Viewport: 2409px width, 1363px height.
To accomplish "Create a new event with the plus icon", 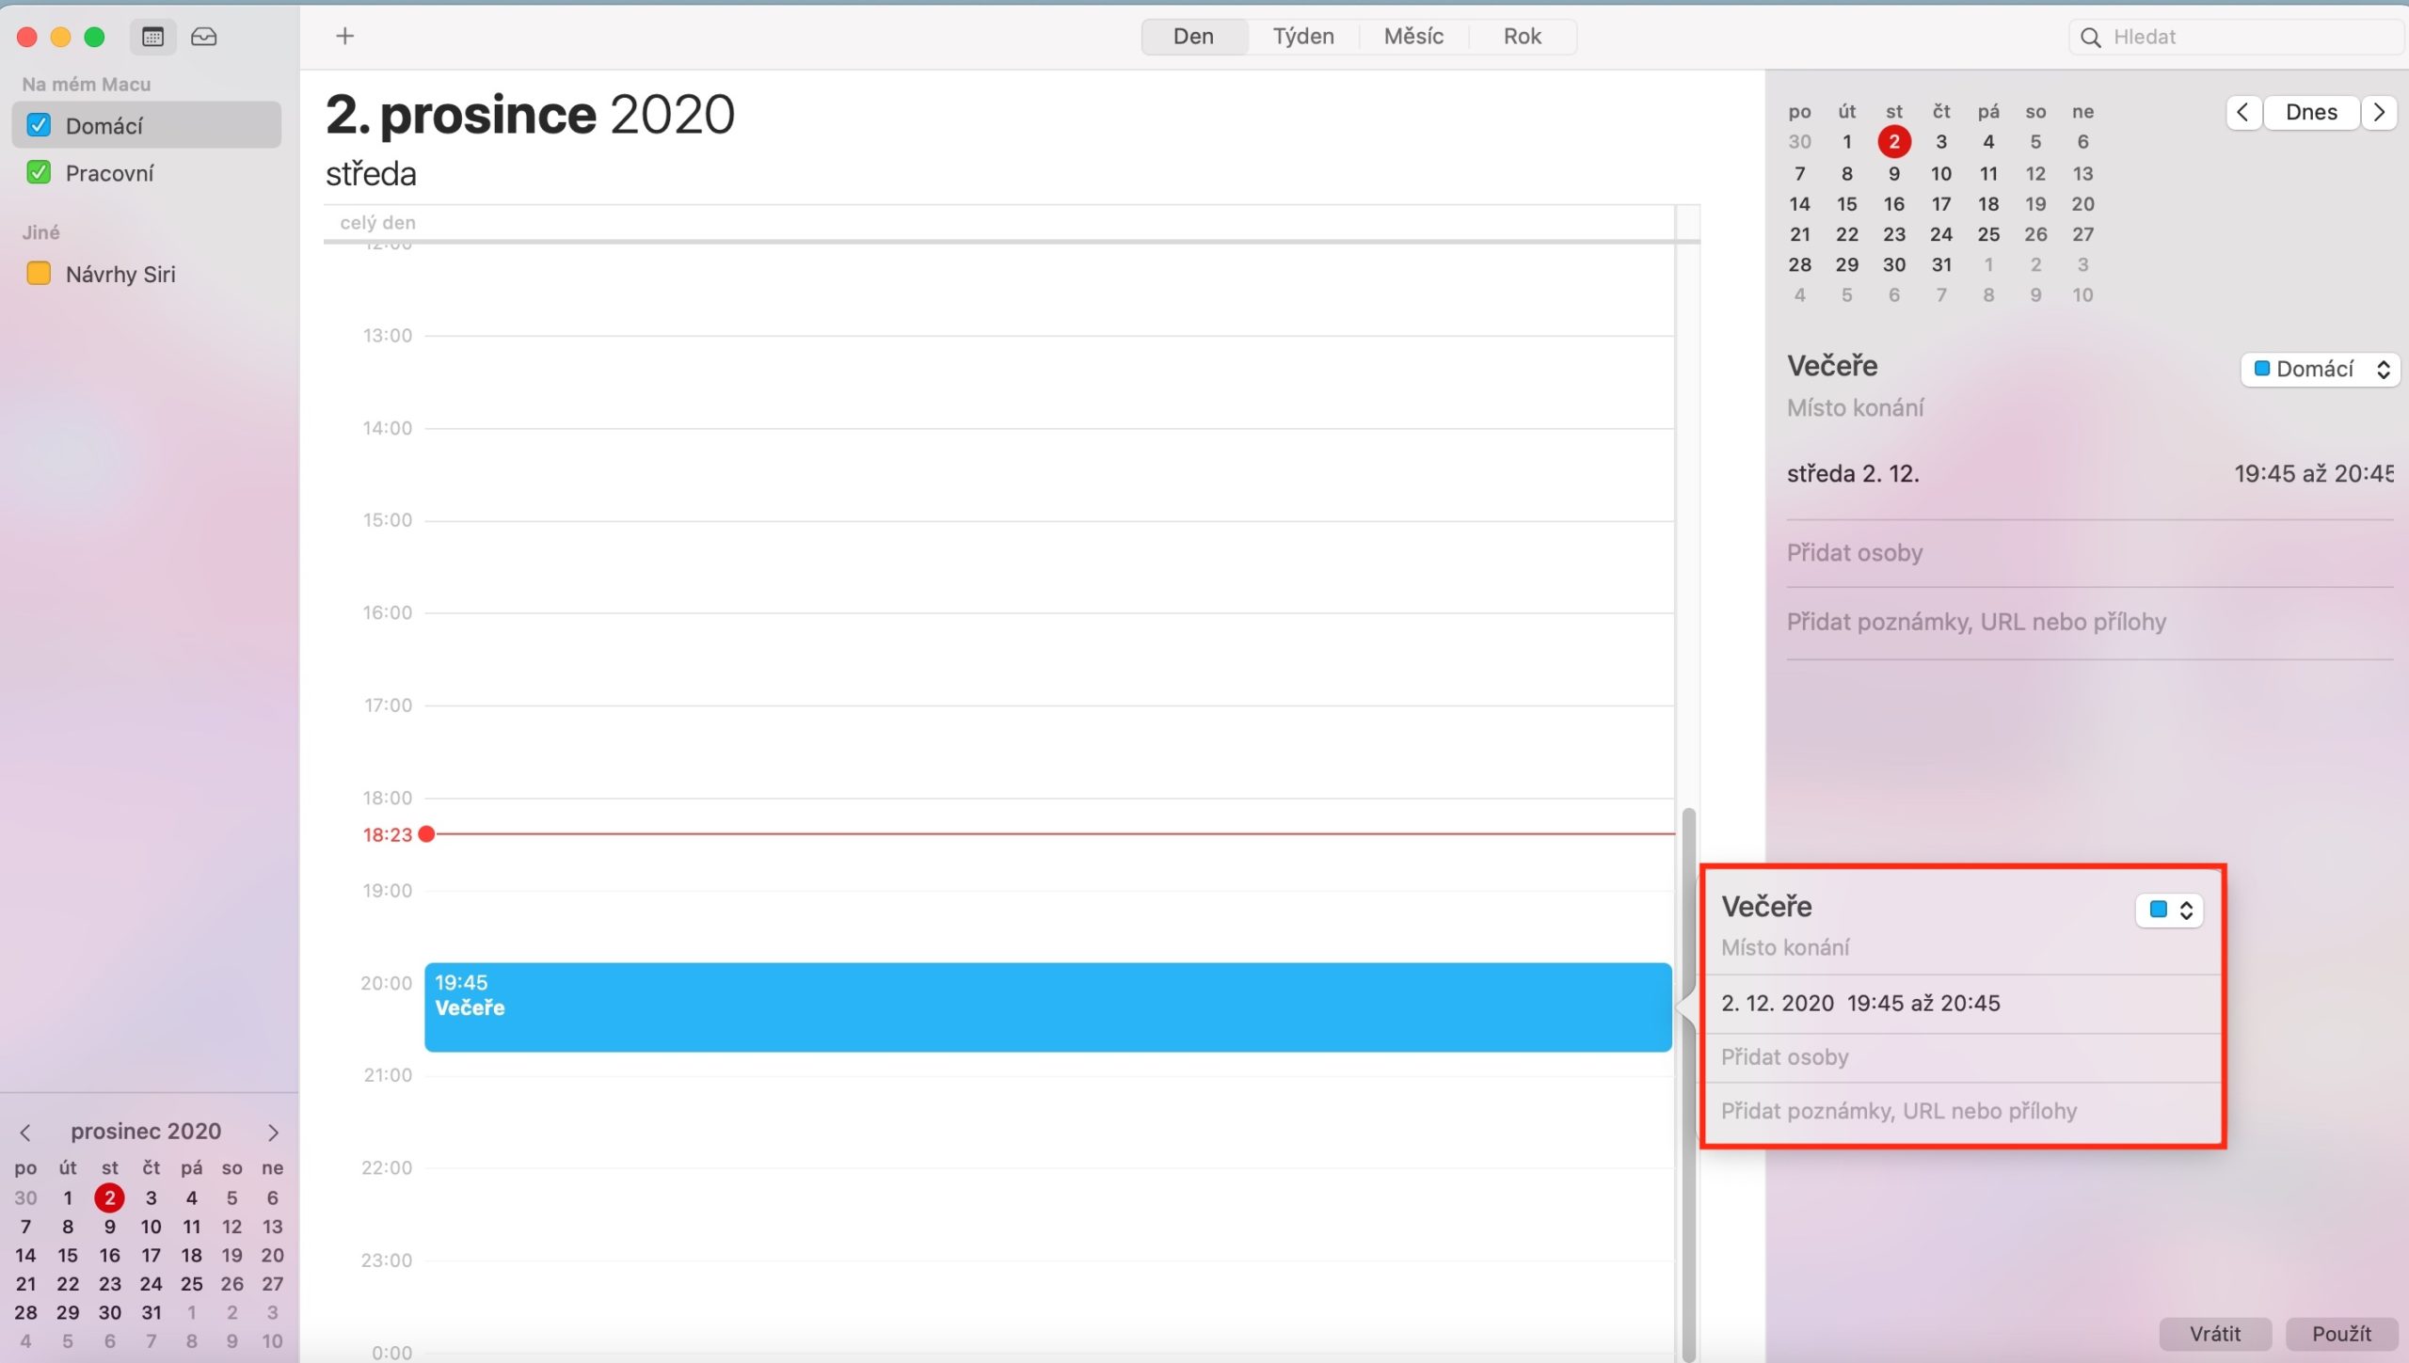I will [x=344, y=36].
